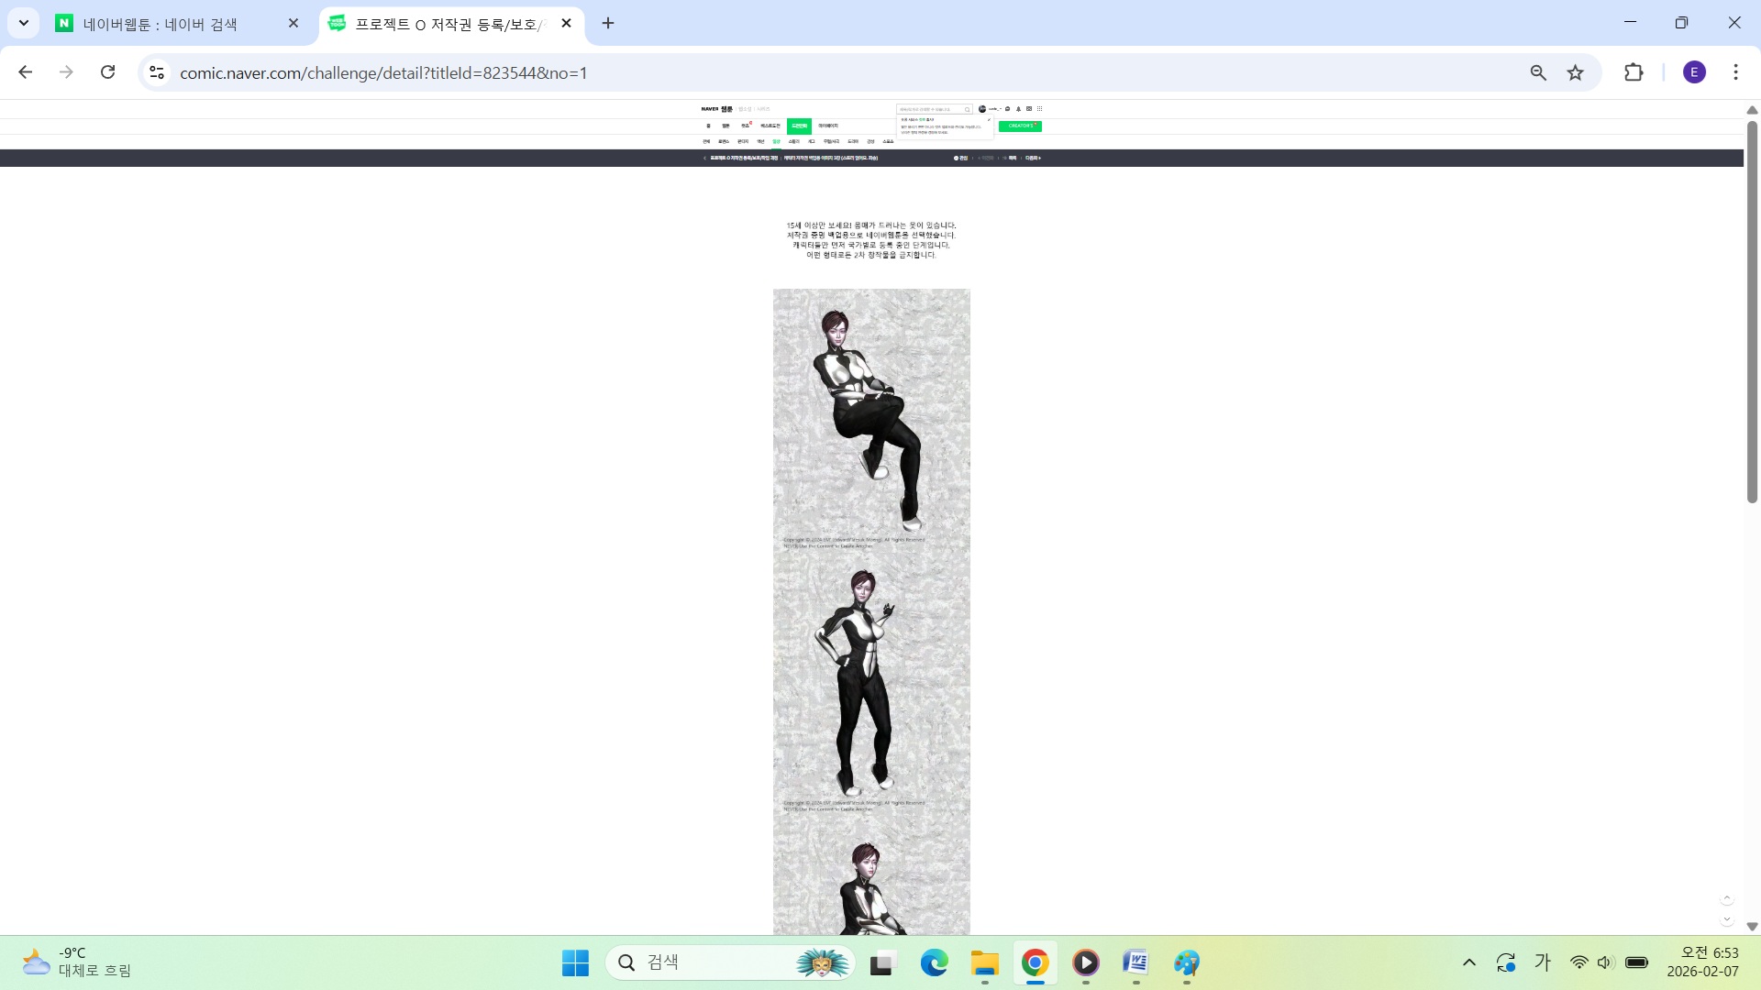The width and height of the screenshot is (1761, 990).
Task: Open Microsoft Edge from the taskbar
Action: [934, 962]
